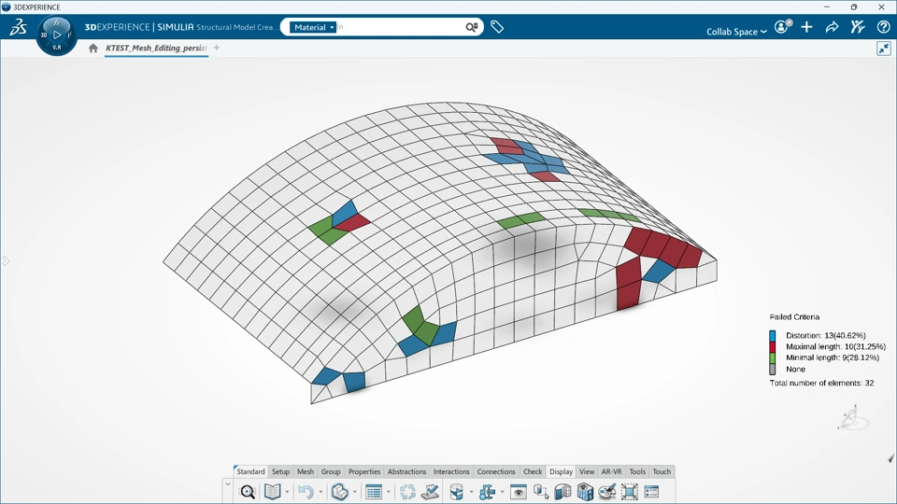The image size is (897, 504).
Task: Open the tree structure dropdown arrow
Action: click(x=503, y=492)
